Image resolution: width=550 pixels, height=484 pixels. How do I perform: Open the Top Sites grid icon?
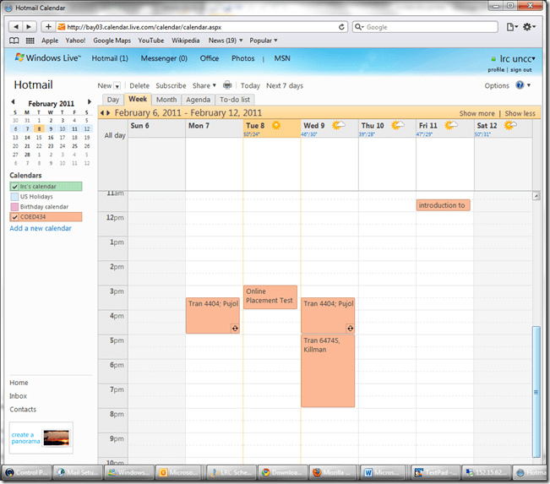coord(30,41)
